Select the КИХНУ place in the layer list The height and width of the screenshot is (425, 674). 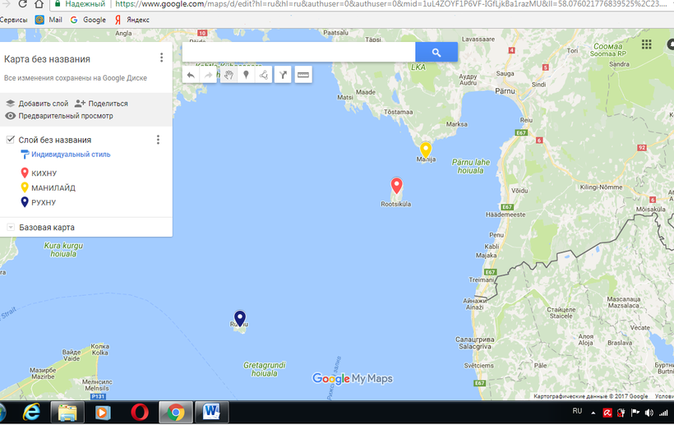44,173
